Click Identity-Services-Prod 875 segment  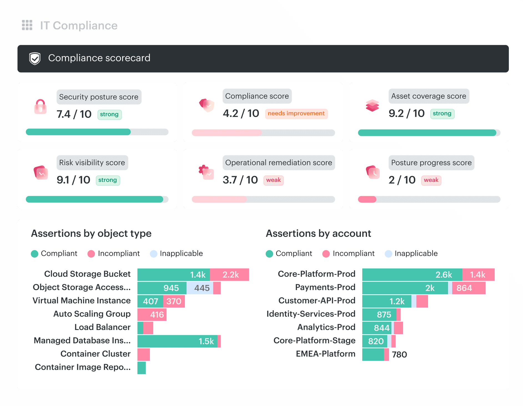point(379,314)
